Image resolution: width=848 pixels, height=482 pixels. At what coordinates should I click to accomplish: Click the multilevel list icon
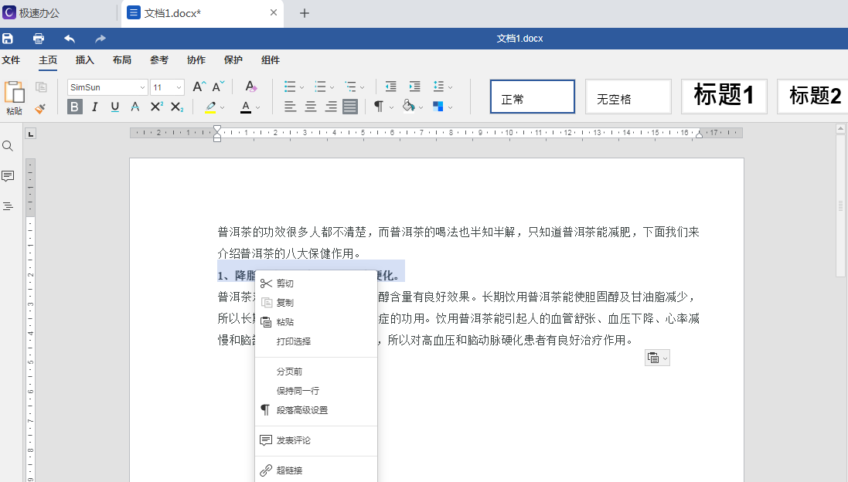(x=350, y=87)
